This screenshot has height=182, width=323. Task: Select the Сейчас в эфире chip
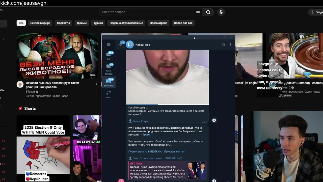(x=40, y=23)
